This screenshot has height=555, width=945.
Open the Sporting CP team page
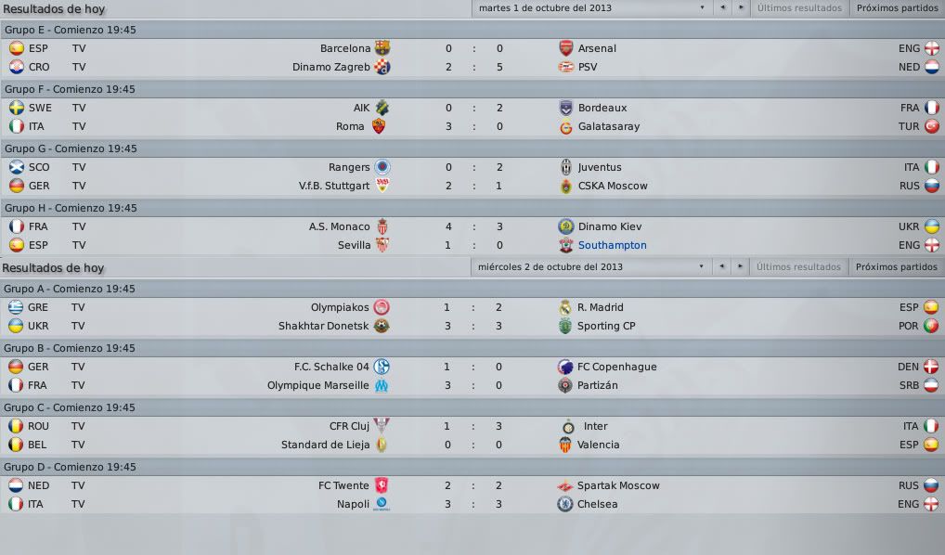click(606, 326)
